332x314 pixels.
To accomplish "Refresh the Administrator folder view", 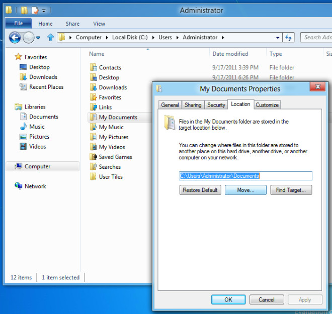I will pyautogui.click(x=288, y=38).
